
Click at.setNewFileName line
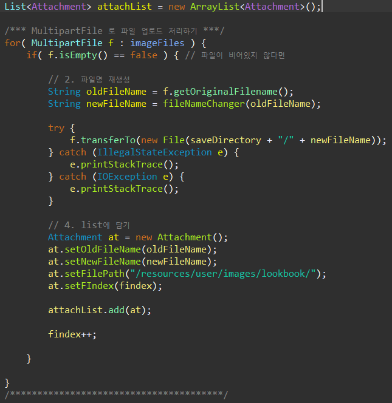[x=132, y=262]
